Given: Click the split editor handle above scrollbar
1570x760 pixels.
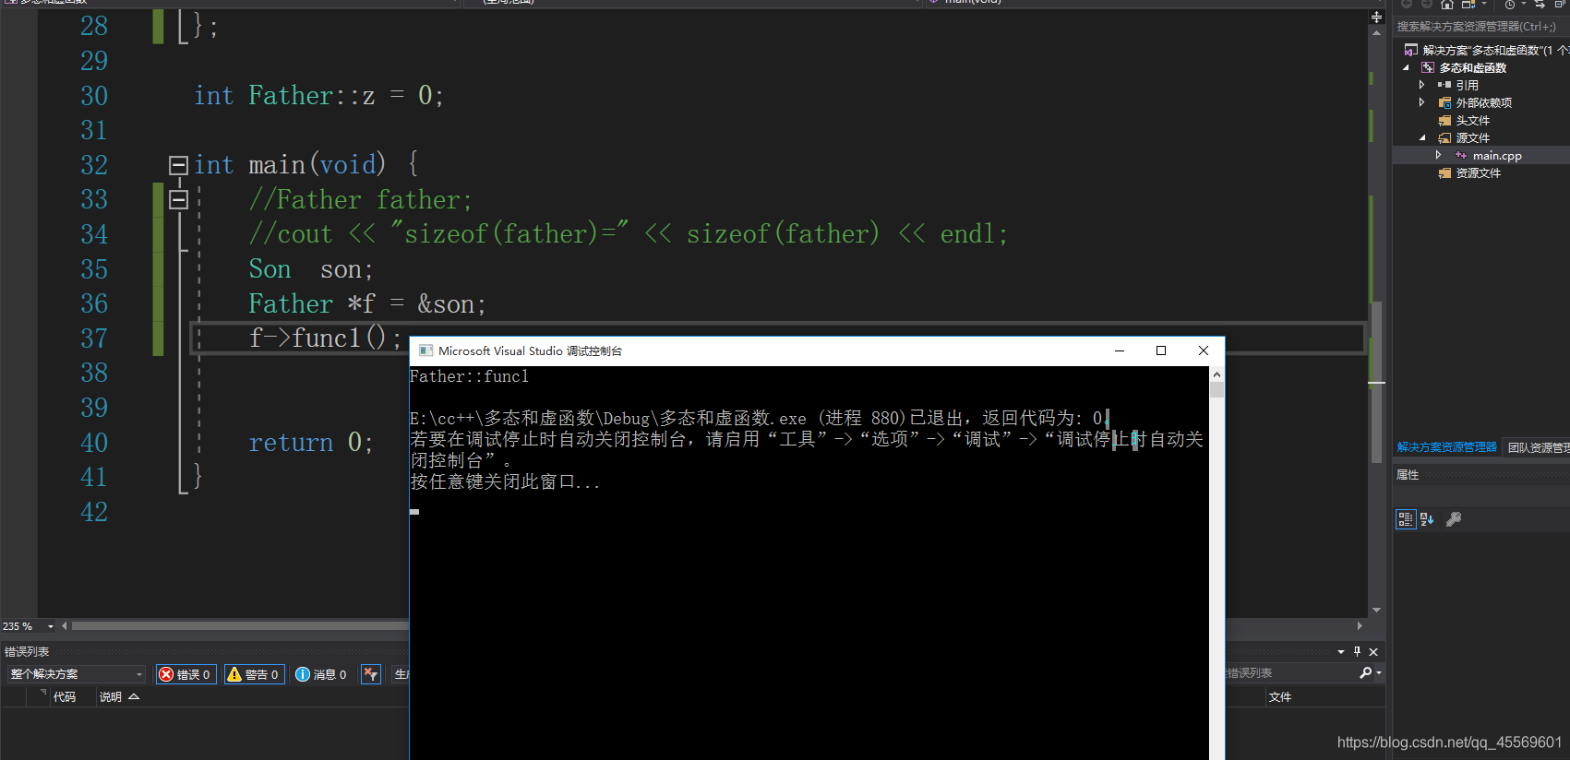Looking at the screenshot, I should [x=1376, y=17].
